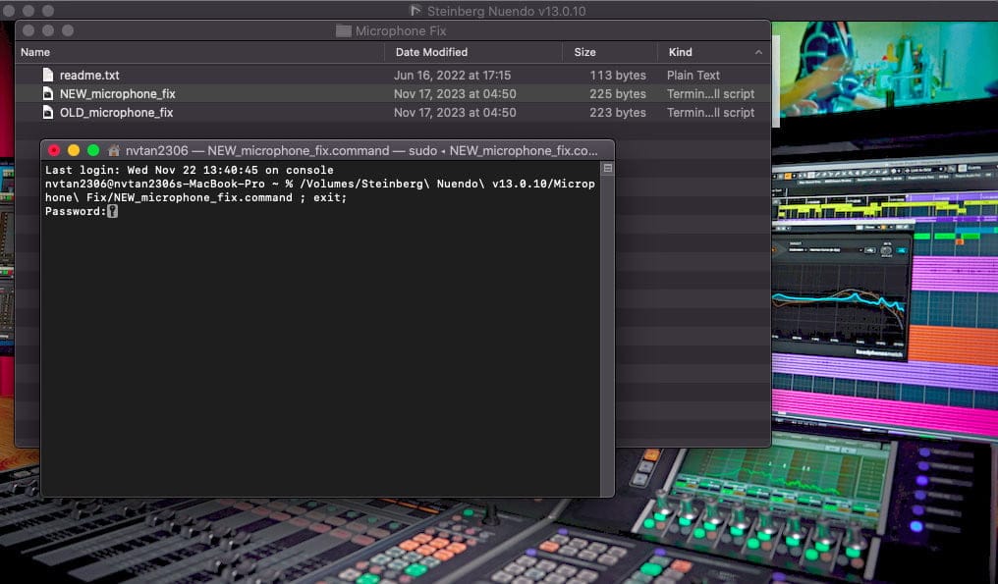Toggle sort order arrow in Kind column
This screenshot has height=584, width=998.
pos(758,52)
